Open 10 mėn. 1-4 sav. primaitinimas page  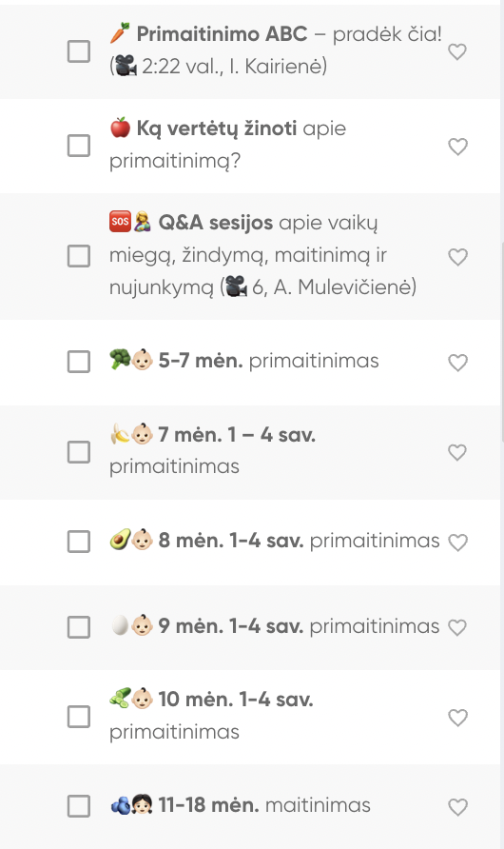(x=211, y=715)
